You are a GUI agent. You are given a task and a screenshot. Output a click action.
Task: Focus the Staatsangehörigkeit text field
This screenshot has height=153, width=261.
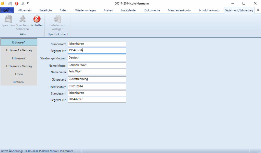97,58
